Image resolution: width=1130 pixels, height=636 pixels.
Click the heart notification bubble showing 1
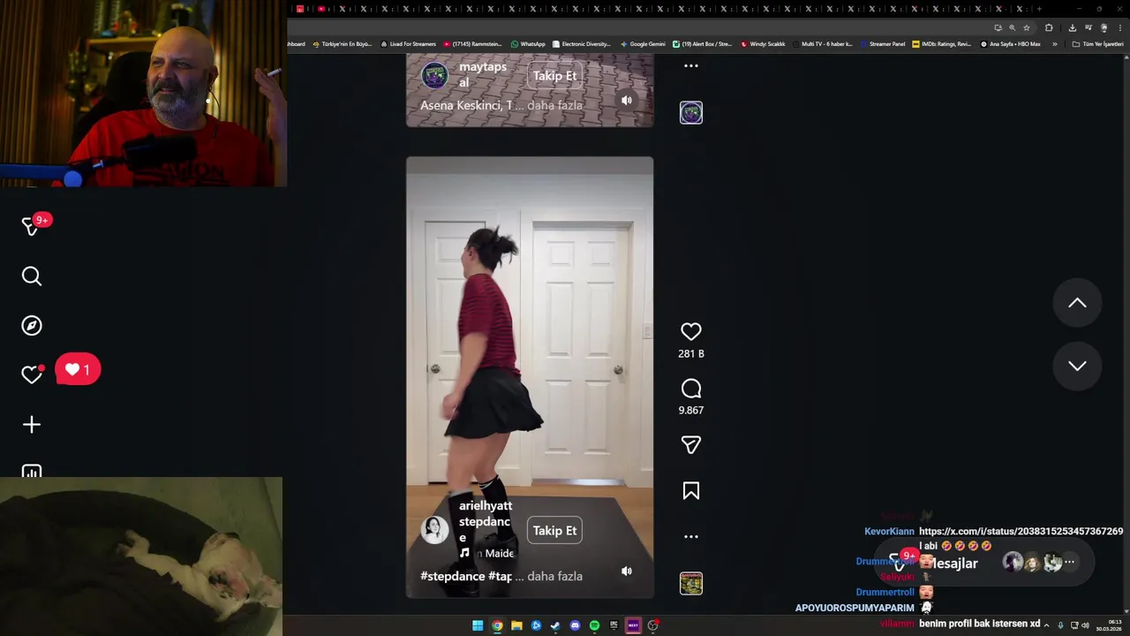point(78,370)
